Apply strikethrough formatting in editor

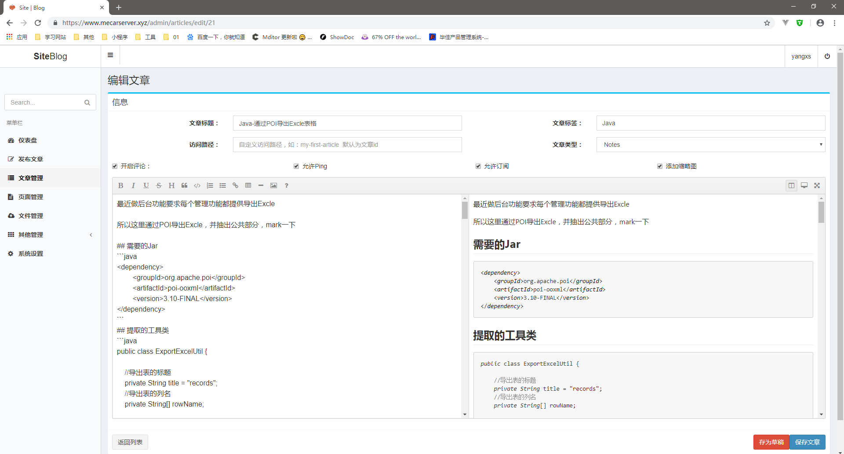pos(159,185)
